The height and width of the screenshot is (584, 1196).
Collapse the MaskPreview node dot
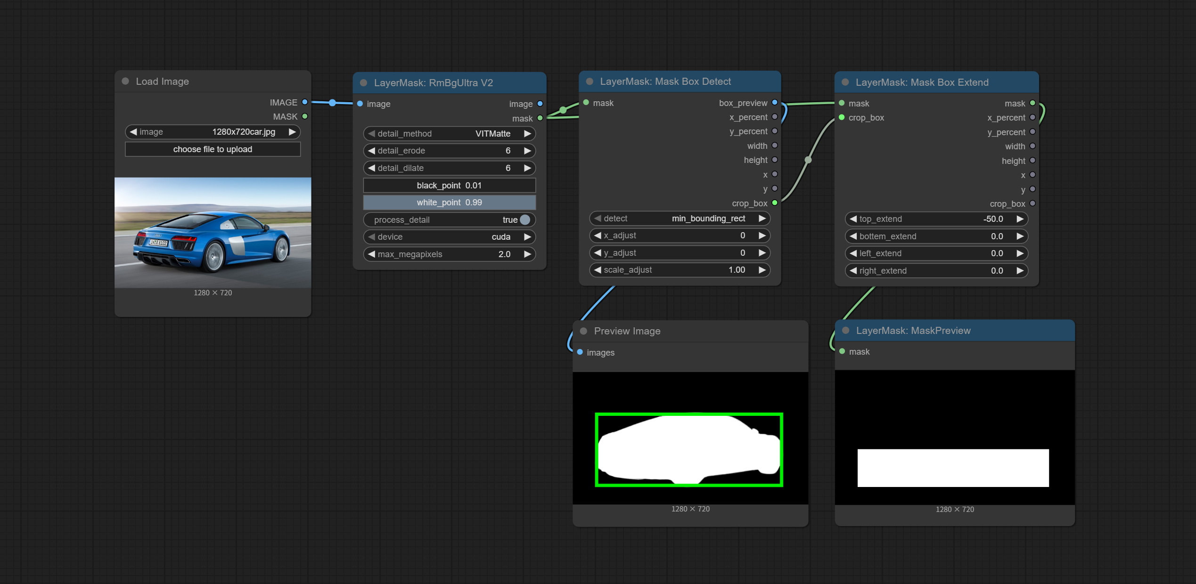846,331
